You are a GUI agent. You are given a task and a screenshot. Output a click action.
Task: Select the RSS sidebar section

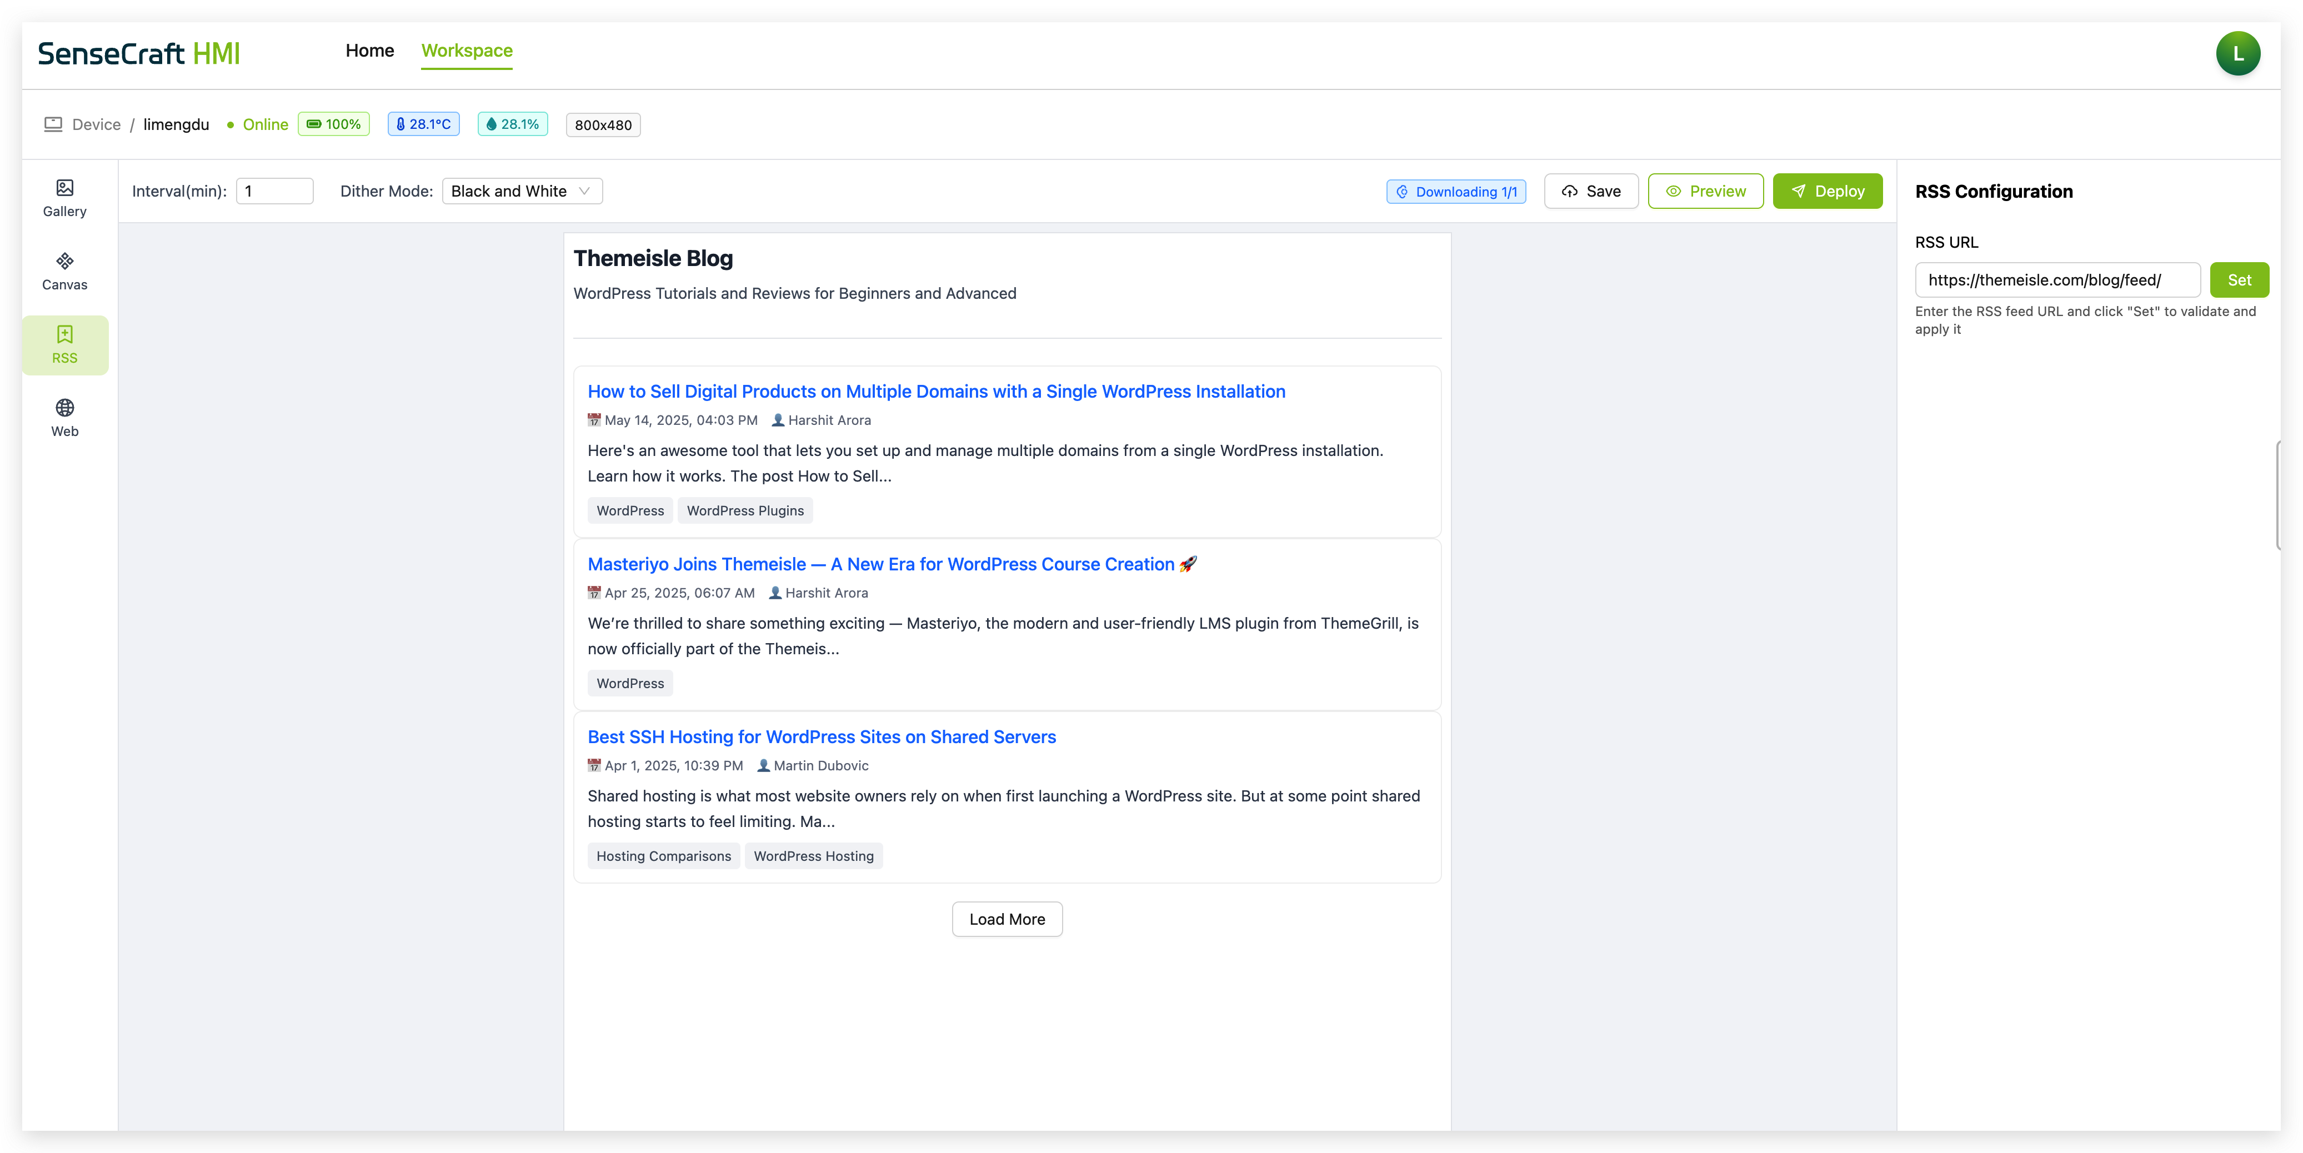[64, 345]
